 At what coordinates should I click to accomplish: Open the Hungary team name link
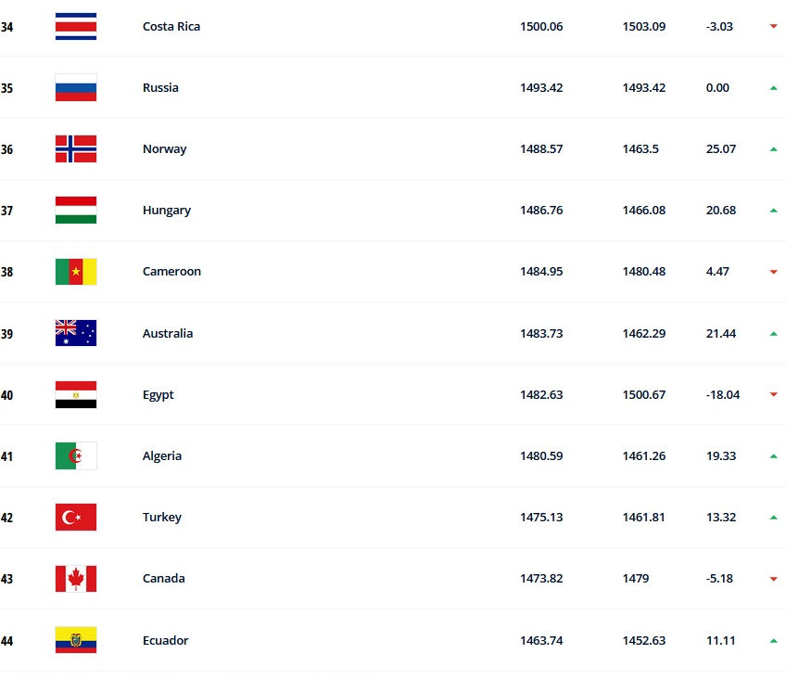[167, 211]
